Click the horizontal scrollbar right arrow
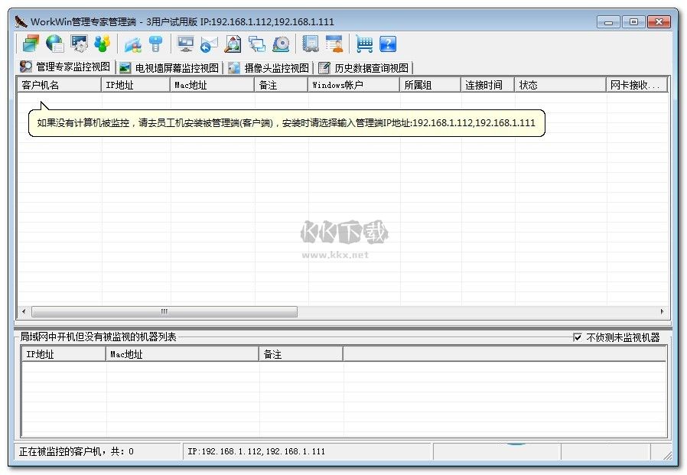The height and width of the screenshot is (475, 687). click(663, 311)
